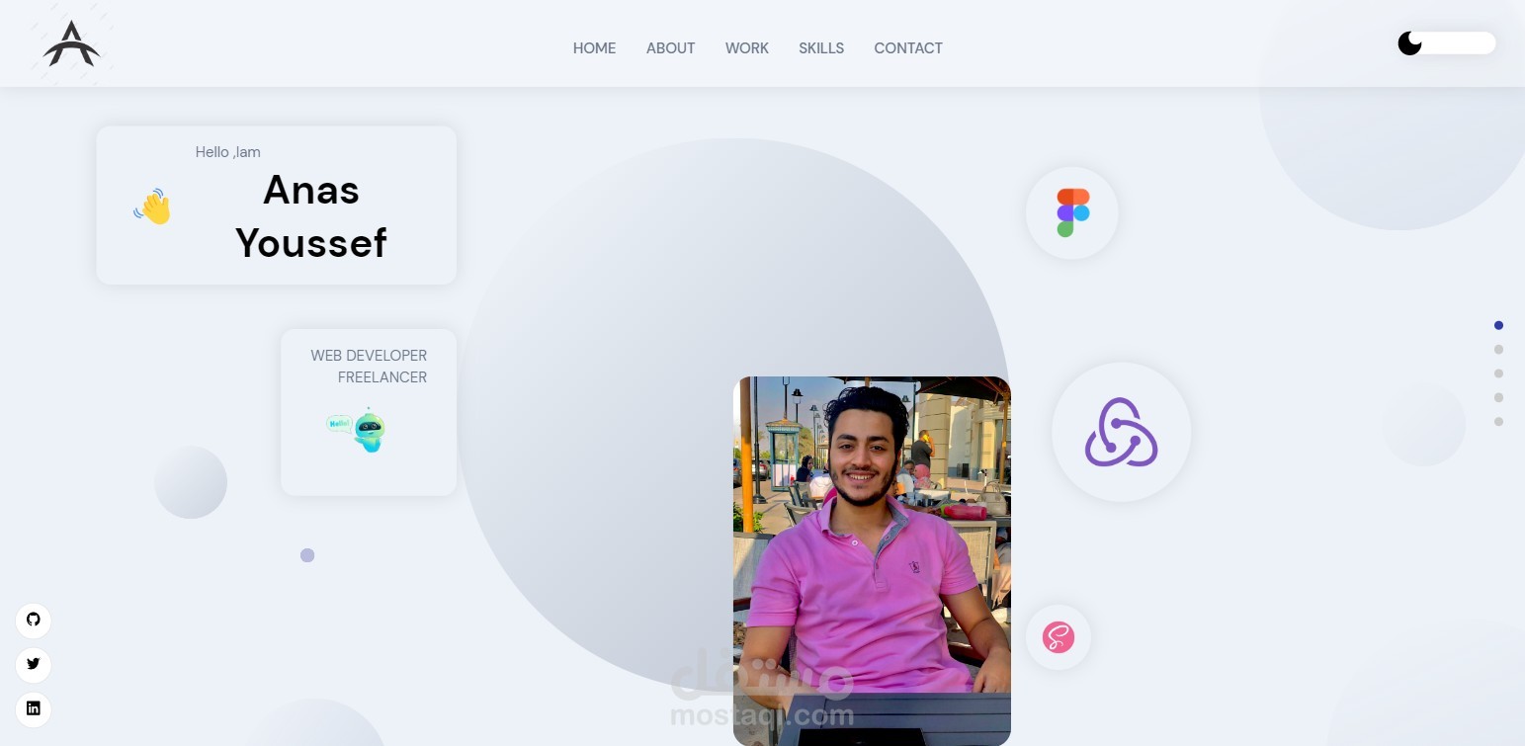Click the pink Sass icon bubble
Viewport: 1525px width, 746px height.
coord(1059,637)
